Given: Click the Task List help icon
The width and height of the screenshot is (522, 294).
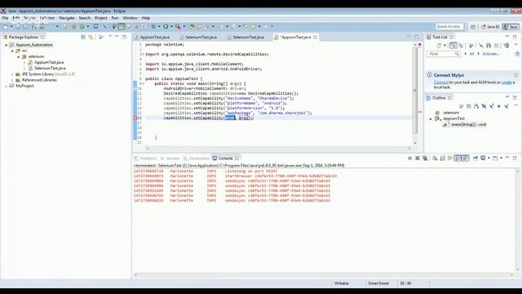Looking at the screenshot, I should (517, 54).
